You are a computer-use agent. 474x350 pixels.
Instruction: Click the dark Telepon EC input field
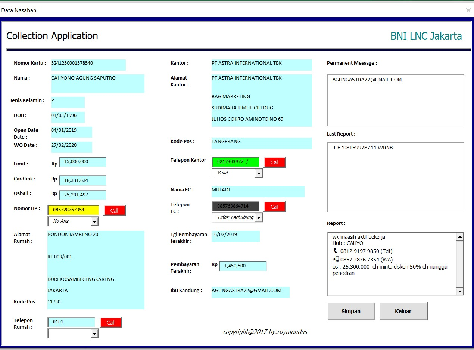(236, 206)
